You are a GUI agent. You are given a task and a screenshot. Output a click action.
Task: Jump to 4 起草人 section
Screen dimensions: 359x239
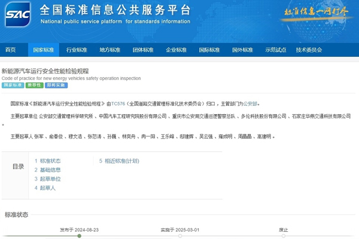(45, 188)
